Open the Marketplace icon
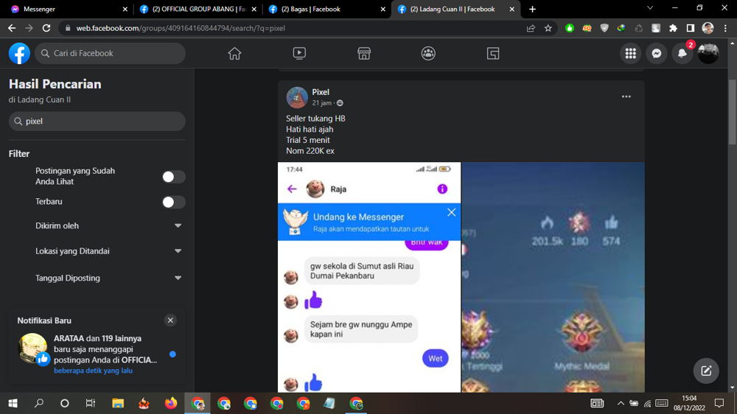The width and height of the screenshot is (737, 414). (x=364, y=53)
